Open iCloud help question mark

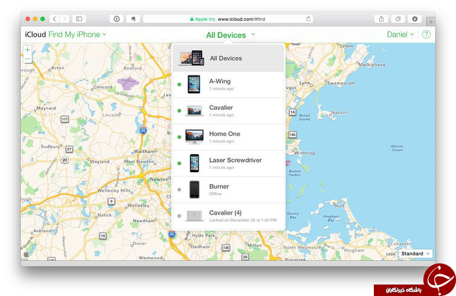tap(426, 34)
